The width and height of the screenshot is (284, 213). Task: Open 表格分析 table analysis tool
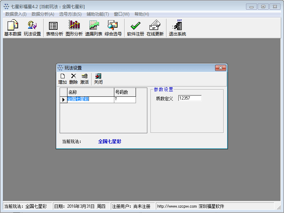coord(54,28)
